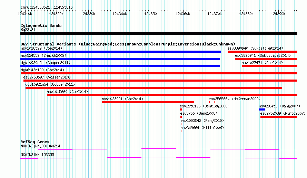Click the chr6:124308621..124395810 coordinate label
The width and height of the screenshot is (307, 178).
[47, 7]
